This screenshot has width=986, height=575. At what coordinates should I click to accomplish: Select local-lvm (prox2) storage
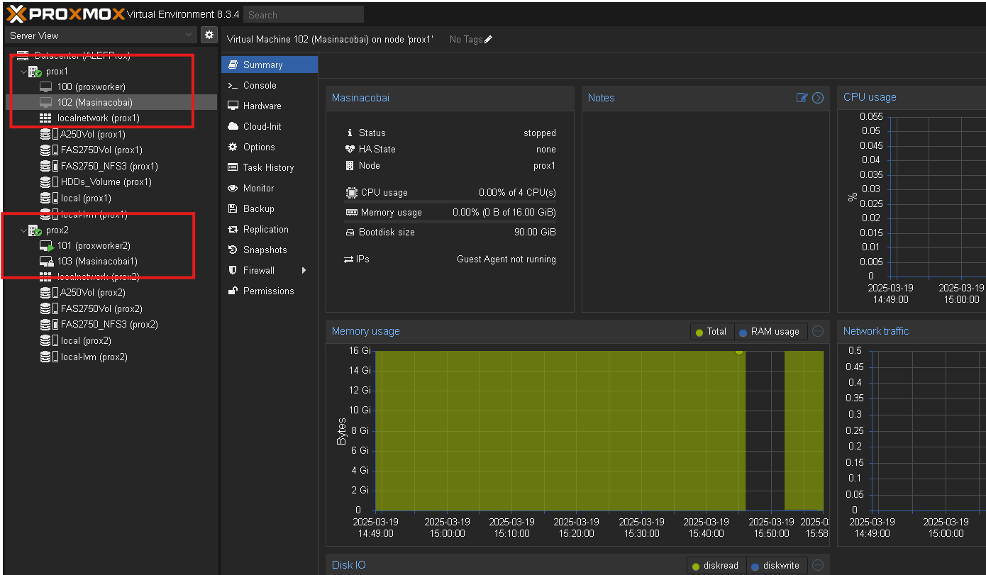94,357
